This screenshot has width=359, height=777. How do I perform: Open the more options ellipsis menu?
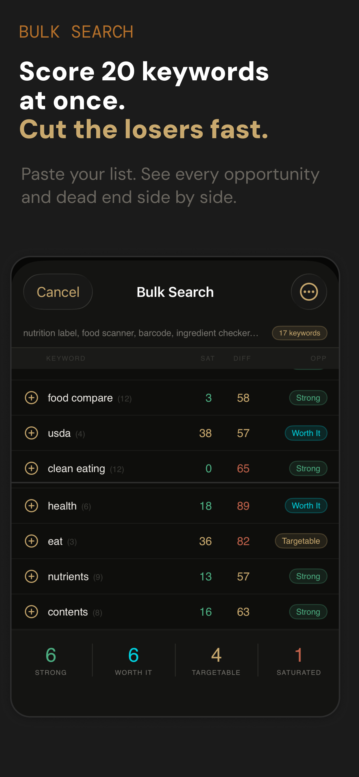click(x=308, y=292)
